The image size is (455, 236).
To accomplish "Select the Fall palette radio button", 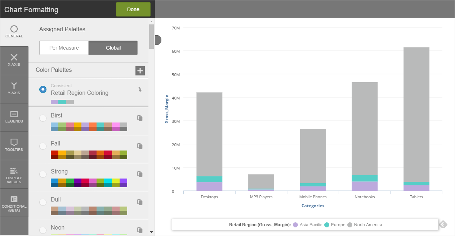I will (x=43, y=146).
